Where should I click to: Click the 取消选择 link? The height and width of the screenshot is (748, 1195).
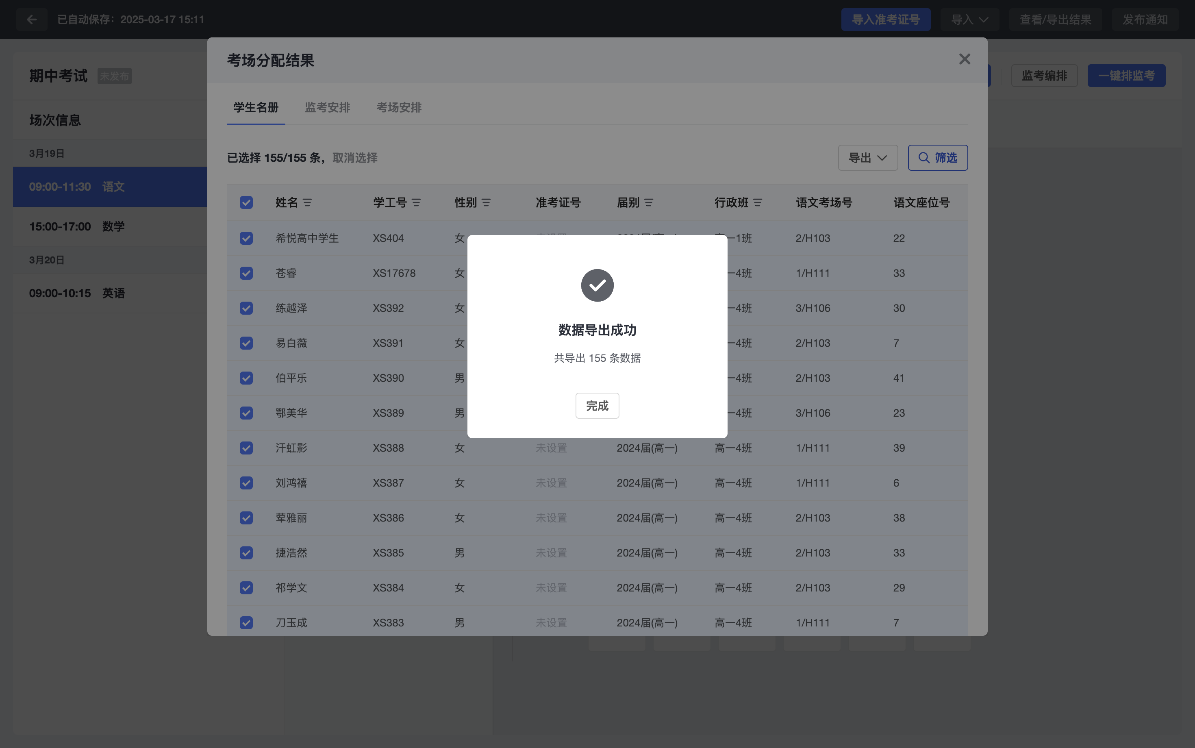point(355,158)
